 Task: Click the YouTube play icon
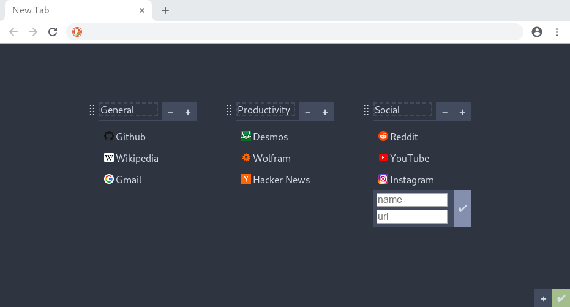[383, 157]
